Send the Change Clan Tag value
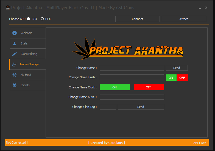Viewport: 215px width, 151px height. pyautogui.click(x=141, y=107)
